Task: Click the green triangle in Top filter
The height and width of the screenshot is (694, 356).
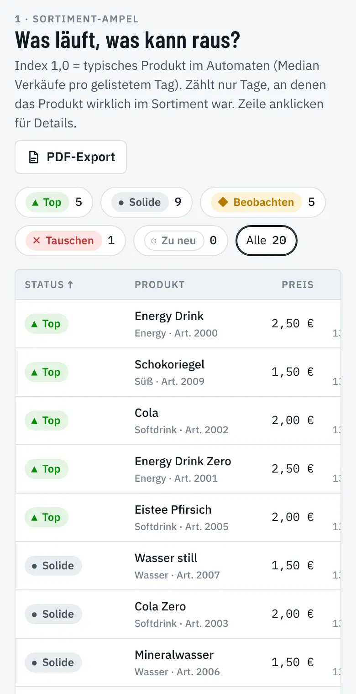Action: tap(35, 202)
